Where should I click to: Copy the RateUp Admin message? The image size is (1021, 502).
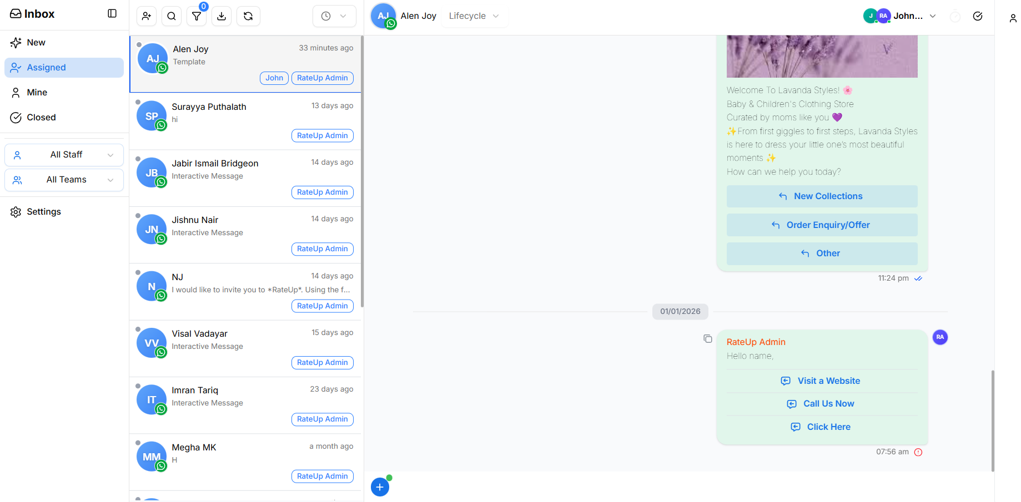coord(707,338)
